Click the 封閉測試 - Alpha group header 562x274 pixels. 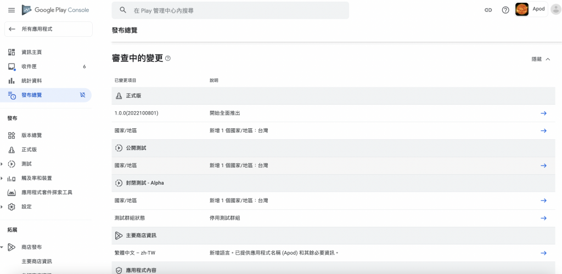click(334, 183)
